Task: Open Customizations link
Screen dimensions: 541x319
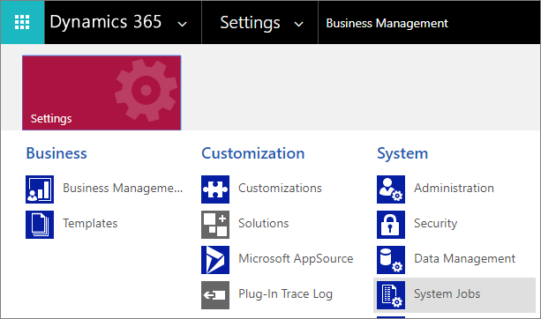Action: [x=280, y=188]
